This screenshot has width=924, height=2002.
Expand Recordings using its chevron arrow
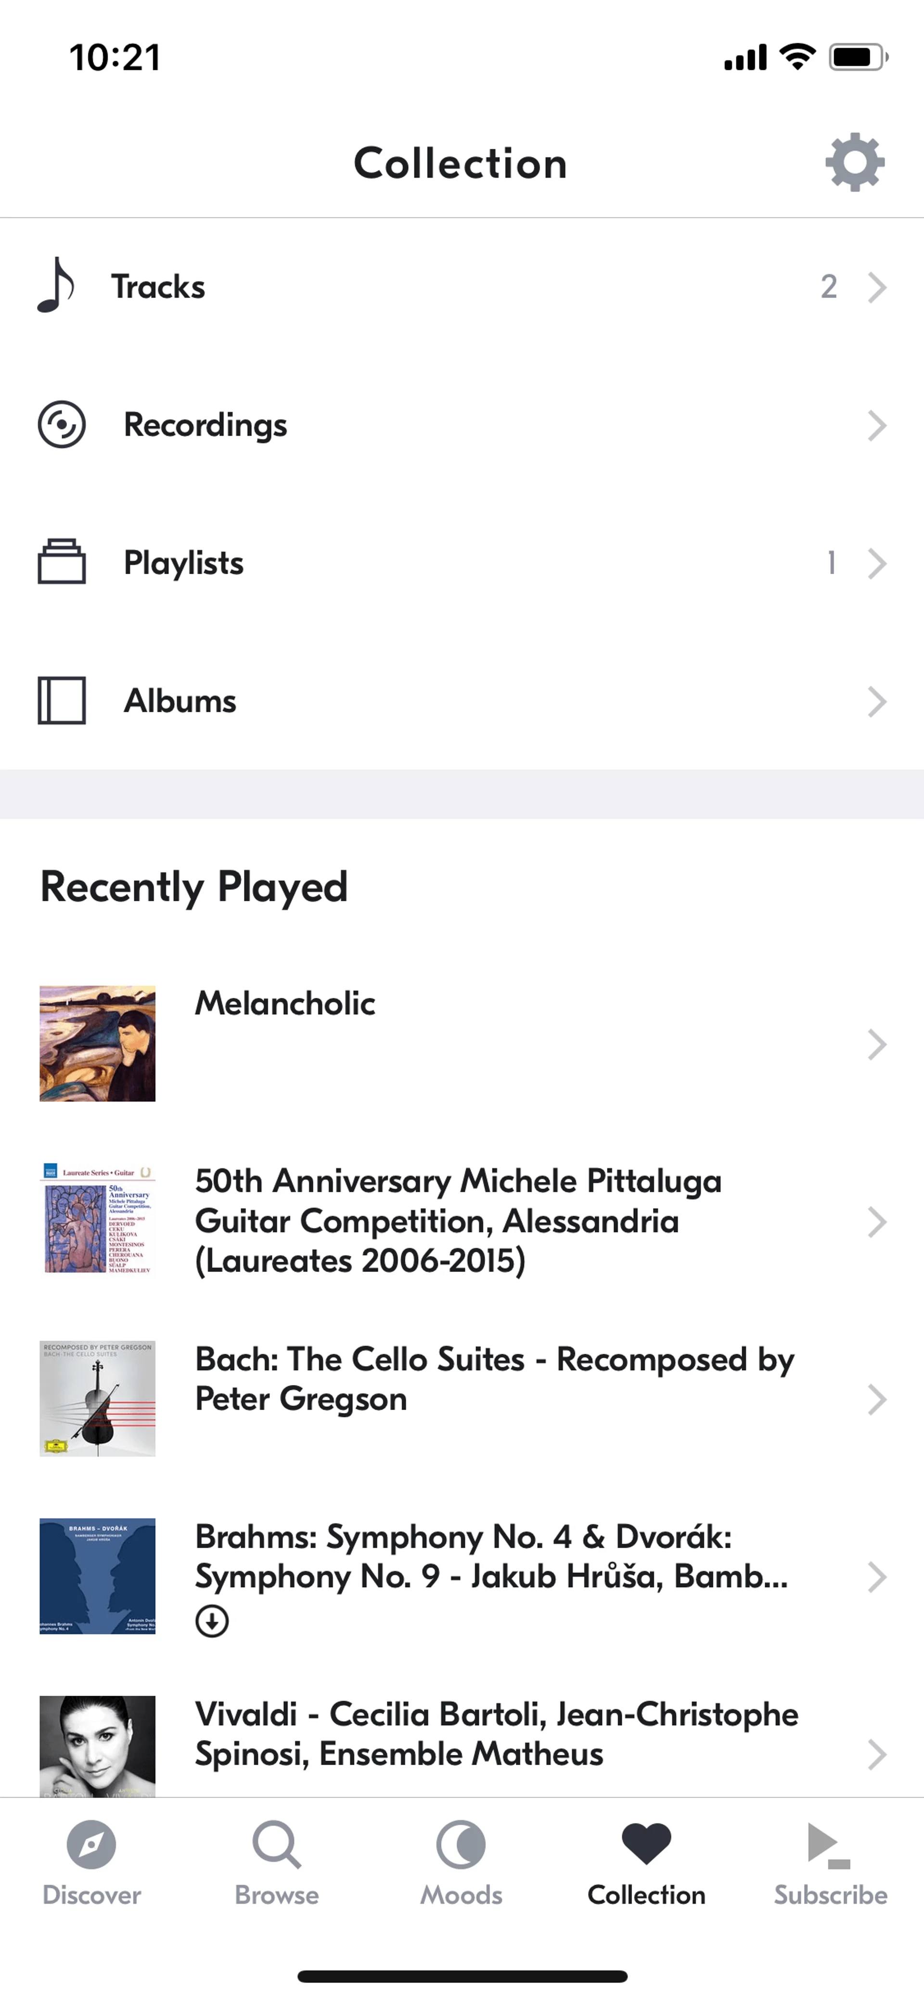pos(877,425)
